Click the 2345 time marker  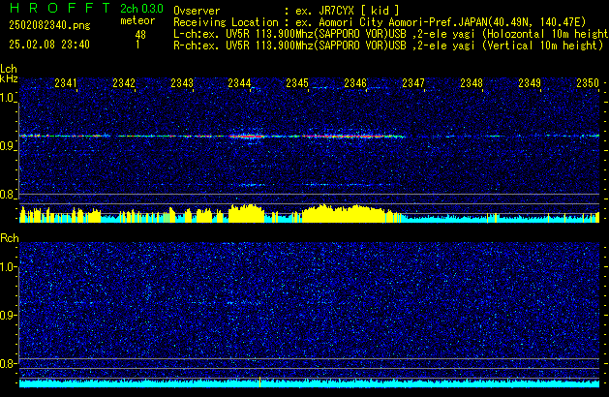pos(297,83)
